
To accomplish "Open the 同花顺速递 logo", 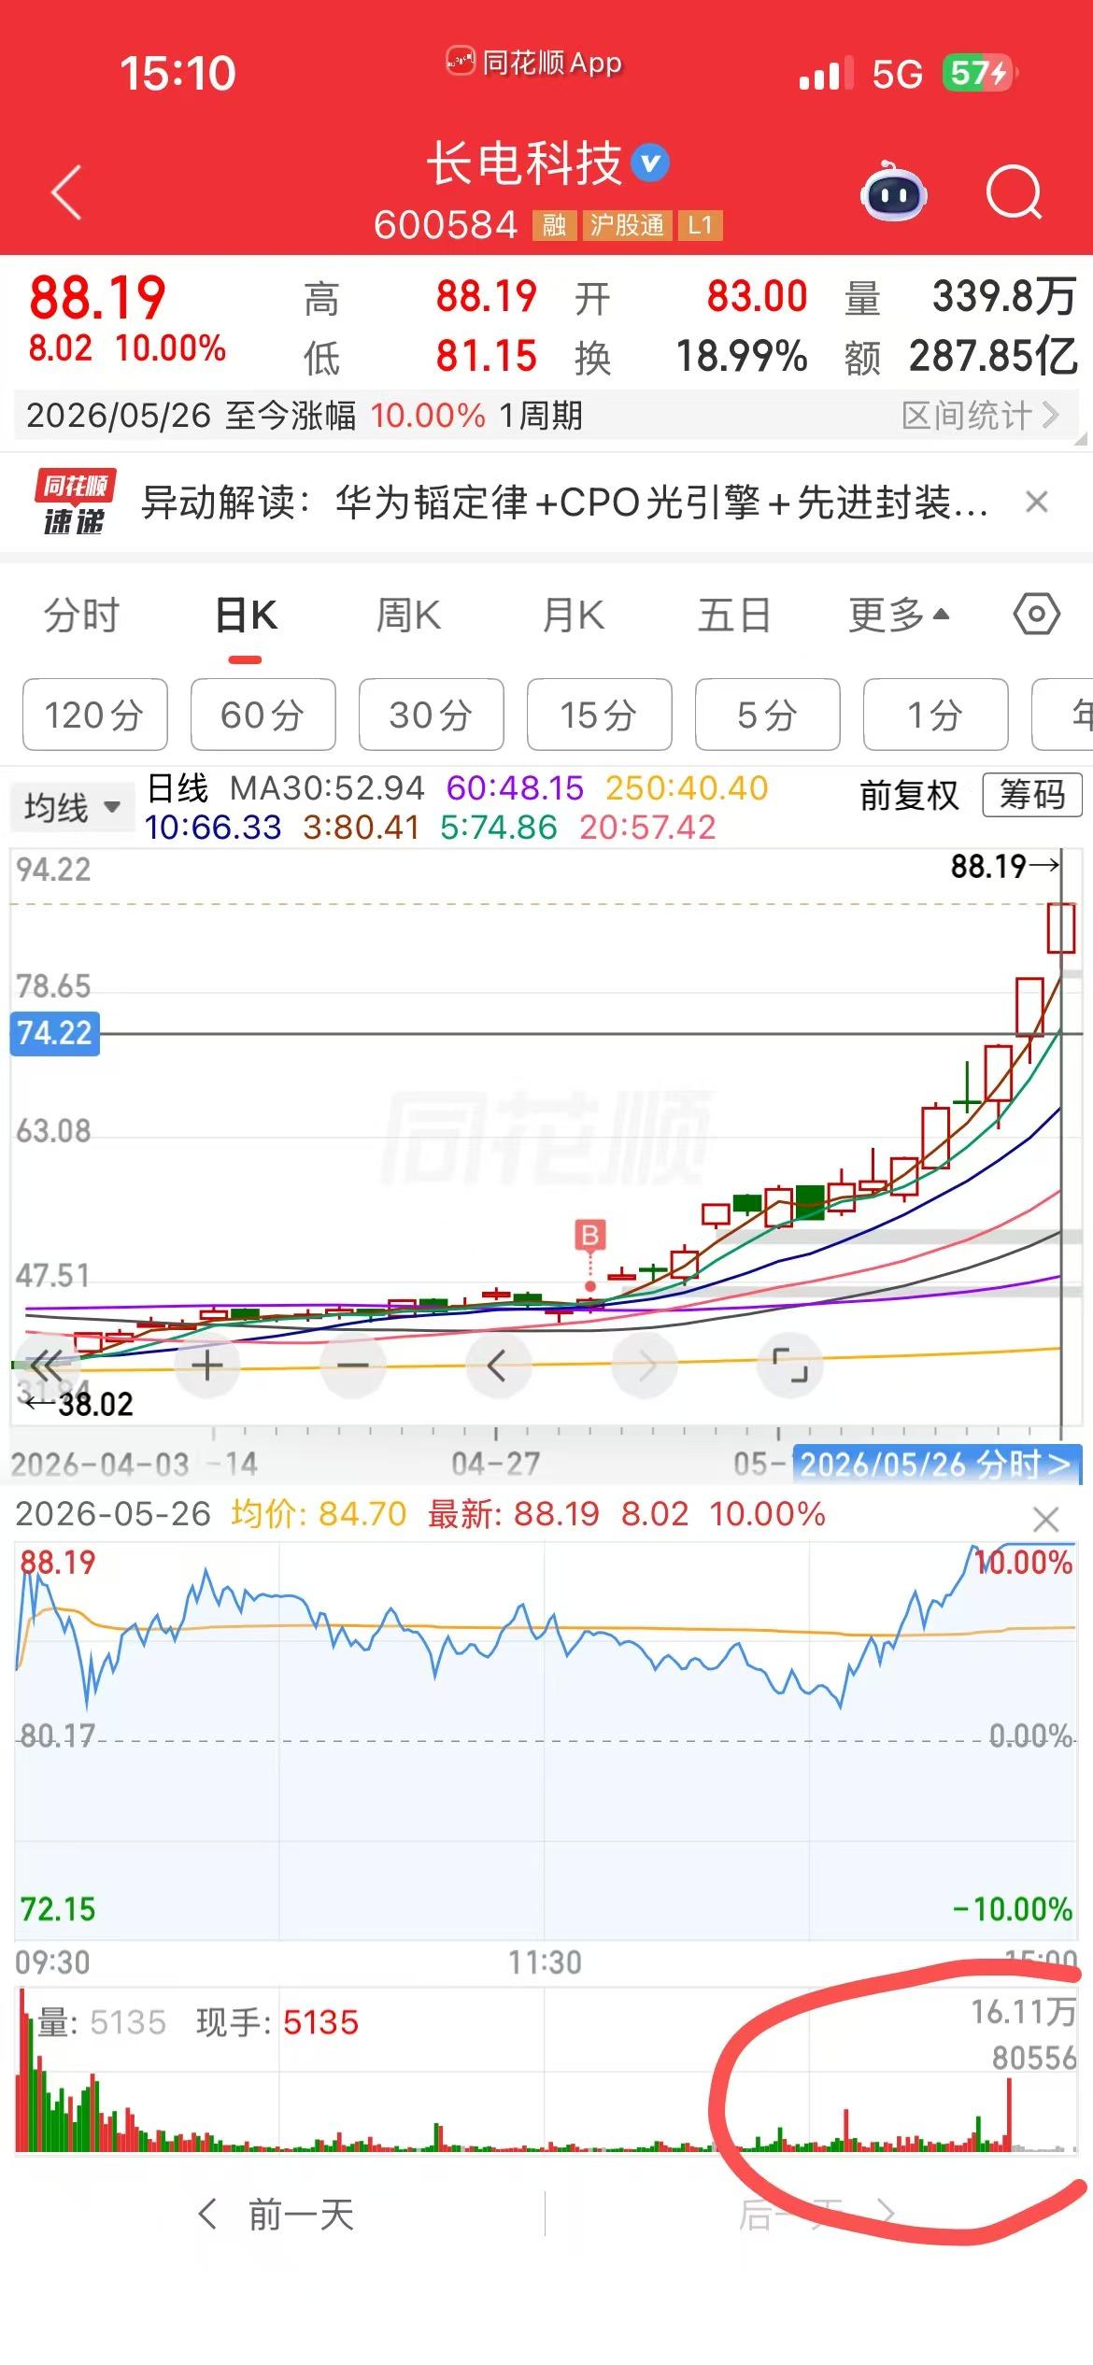I will pos(75,503).
